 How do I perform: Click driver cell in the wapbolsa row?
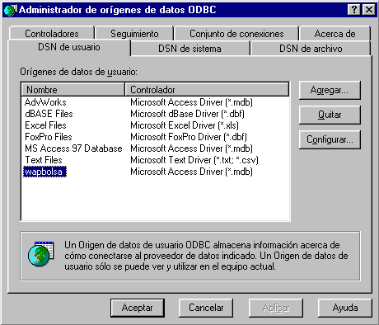191,172
